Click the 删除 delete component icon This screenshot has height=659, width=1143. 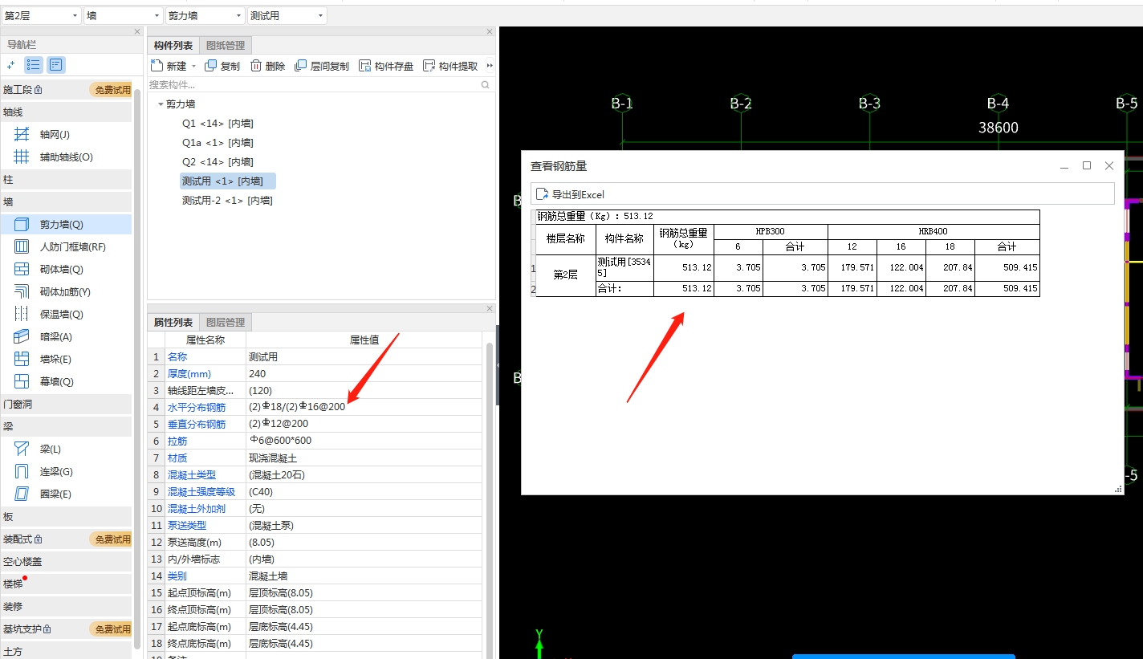click(256, 66)
